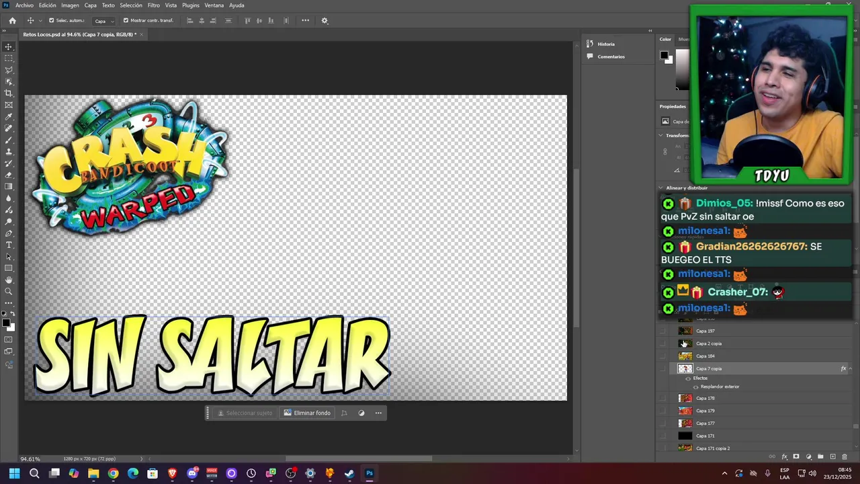
Task: Toggle Quick Mask mode icon
Action: click(x=9, y=339)
